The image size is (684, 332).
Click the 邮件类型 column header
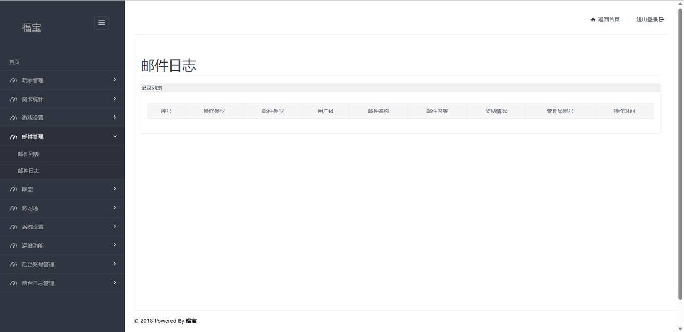(x=273, y=111)
